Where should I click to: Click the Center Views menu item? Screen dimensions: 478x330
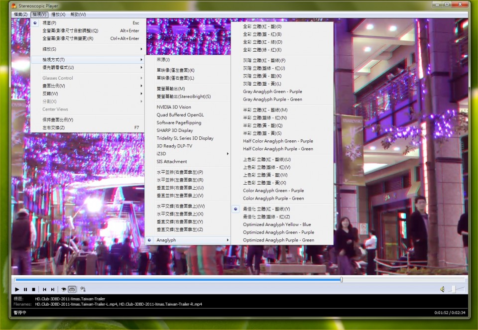click(x=88, y=109)
